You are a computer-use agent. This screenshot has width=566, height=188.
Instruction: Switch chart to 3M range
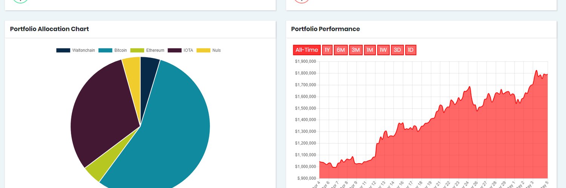pos(356,50)
